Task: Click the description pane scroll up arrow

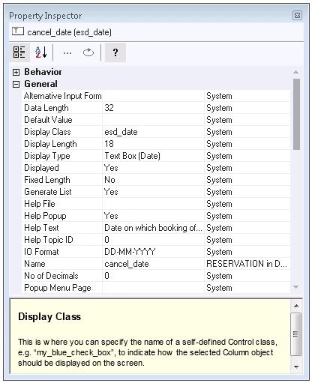Action: click(x=296, y=306)
